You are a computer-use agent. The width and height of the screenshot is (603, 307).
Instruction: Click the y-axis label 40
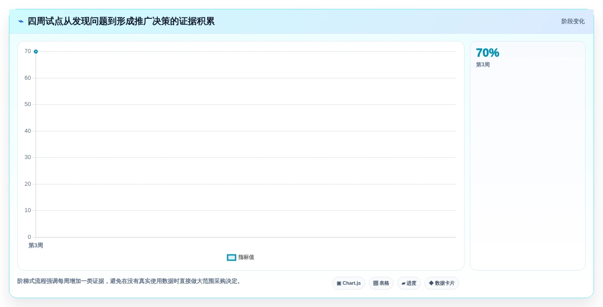coord(28,131)
